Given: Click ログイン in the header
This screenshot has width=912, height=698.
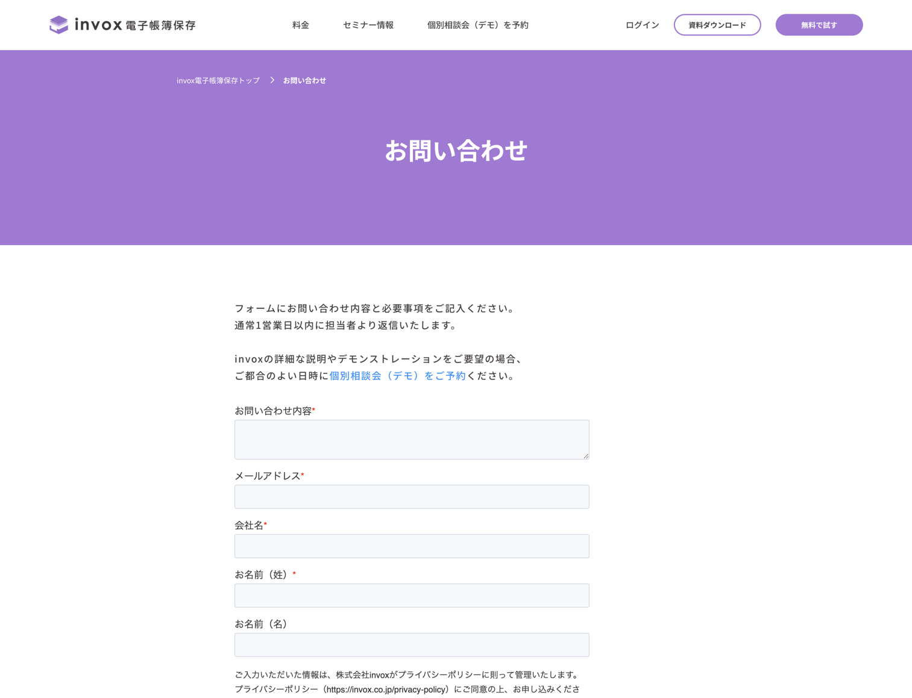Looking at the screenshot, I should tap(641, 25).
